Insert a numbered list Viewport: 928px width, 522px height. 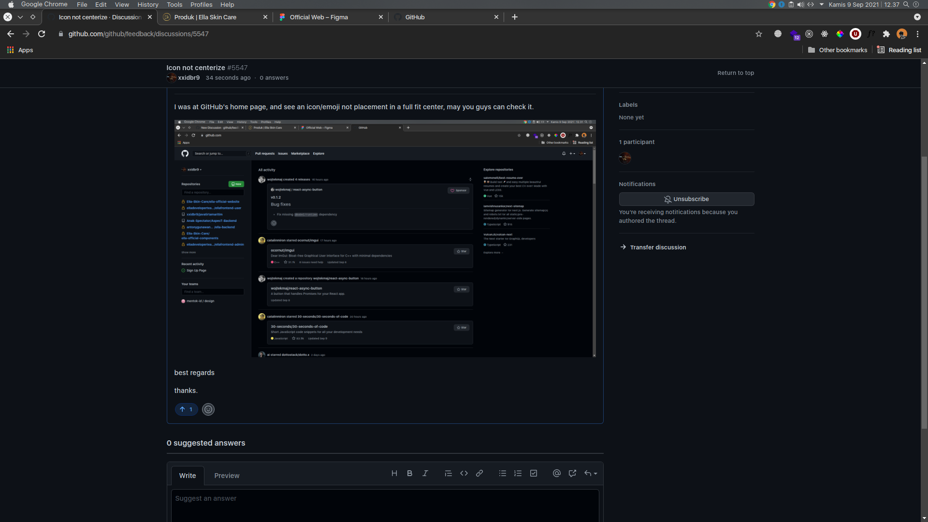pos(518,474)
